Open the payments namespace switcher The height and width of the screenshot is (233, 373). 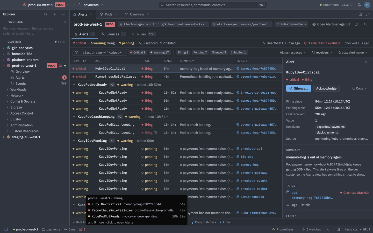point(91,5)
